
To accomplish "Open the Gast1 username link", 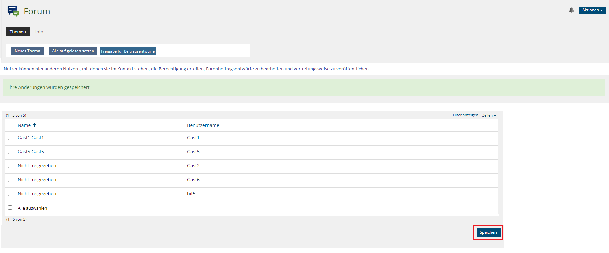I will 193,138.
